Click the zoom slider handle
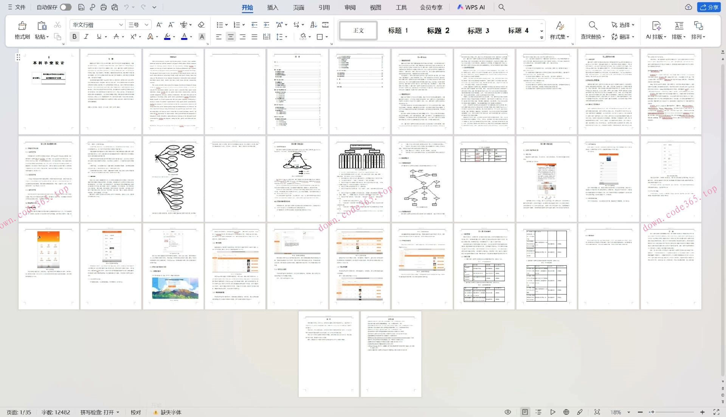 click(x=653, y=412)
